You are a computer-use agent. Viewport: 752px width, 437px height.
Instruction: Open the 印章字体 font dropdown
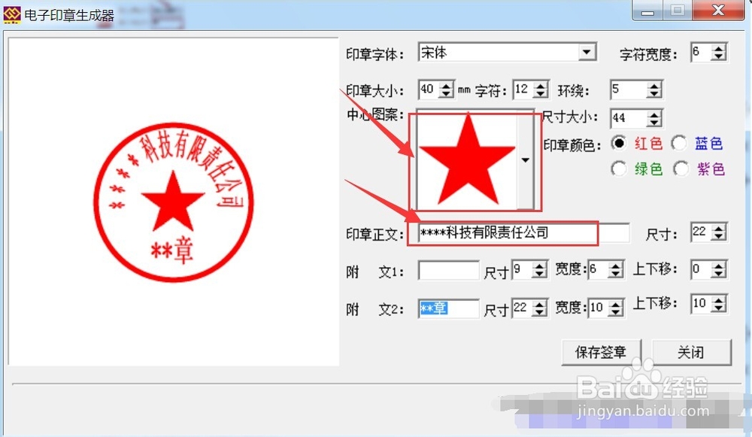pos(587,53)
